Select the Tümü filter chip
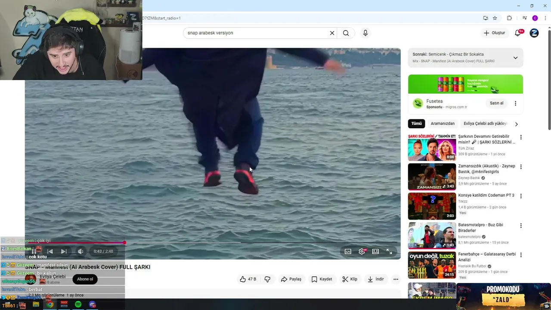Screen dimensions: 551x310 (416, 124)
